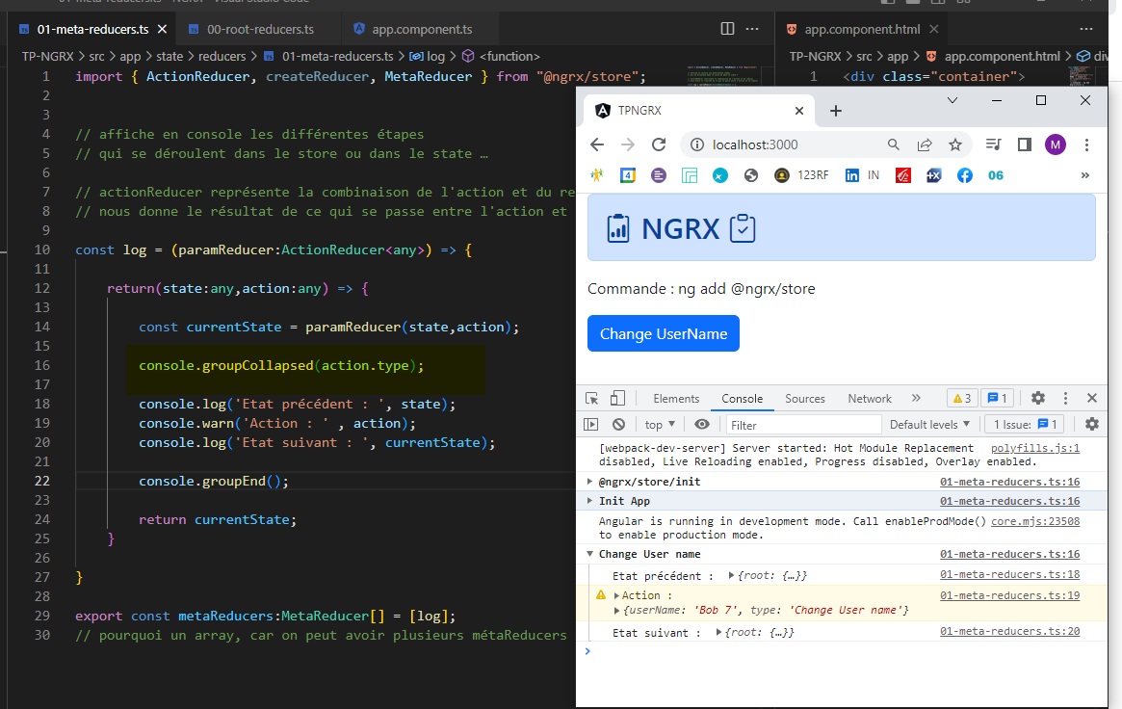This screenshot has height=709, width=1122.
Task: Open the Chrome profile M avatar
Action: tap(1056, 144)
